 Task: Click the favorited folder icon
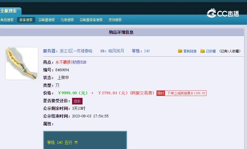click(202, 51)
